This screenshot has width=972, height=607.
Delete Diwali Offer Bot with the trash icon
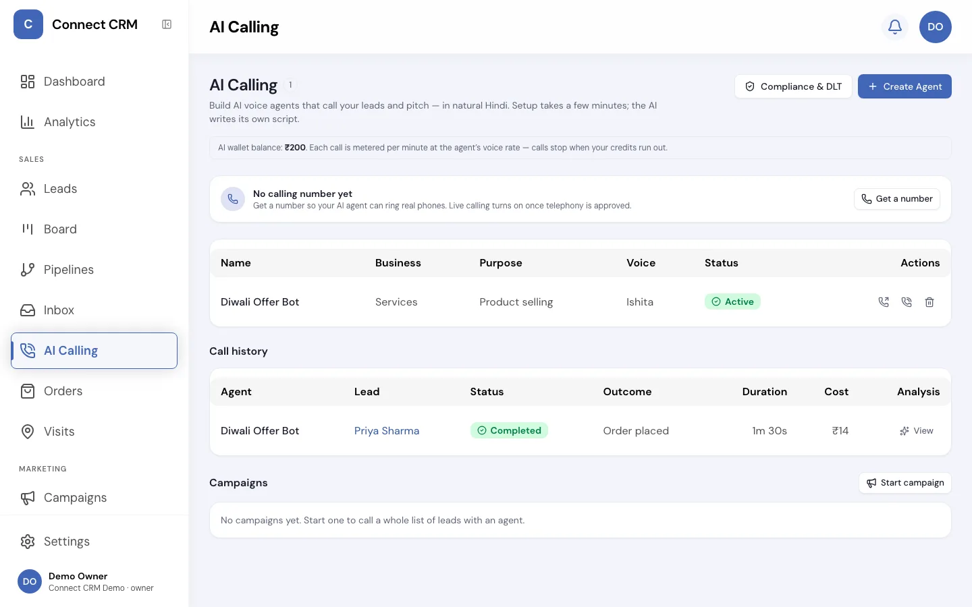click(929, 302)
